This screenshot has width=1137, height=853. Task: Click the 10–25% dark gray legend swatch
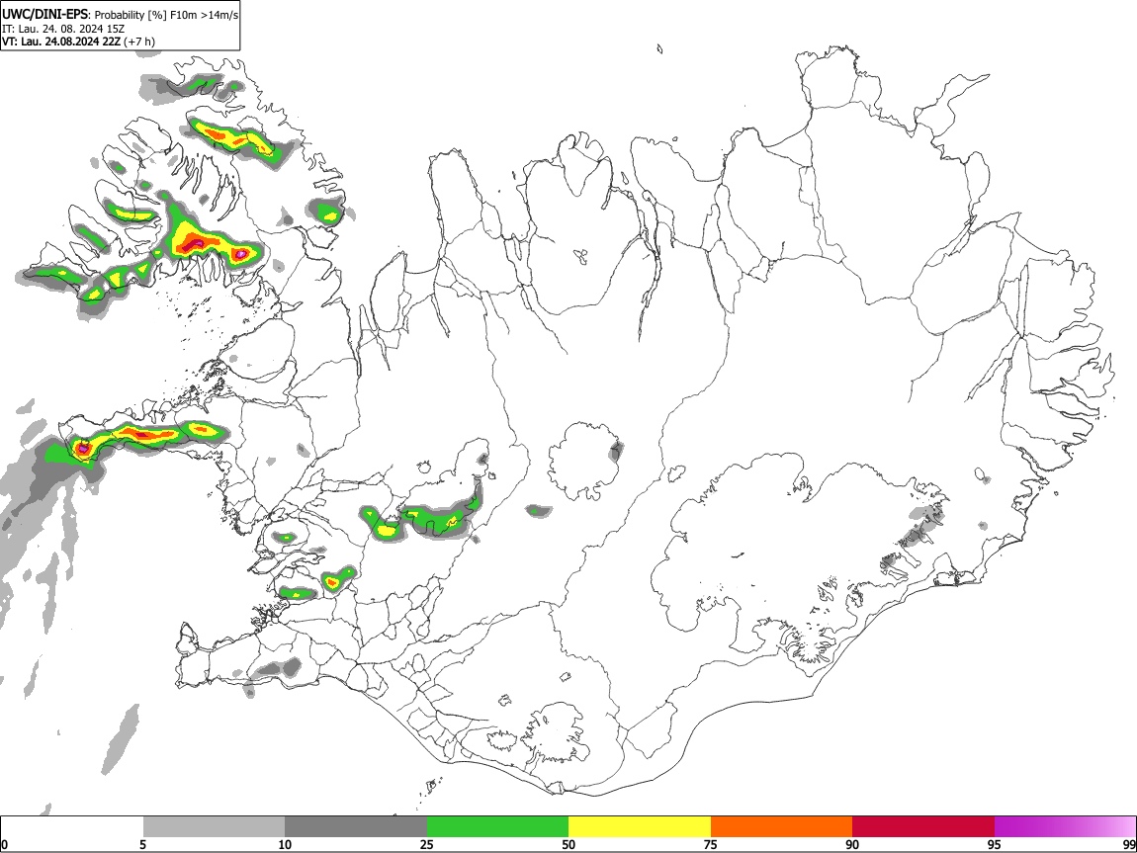356,826
